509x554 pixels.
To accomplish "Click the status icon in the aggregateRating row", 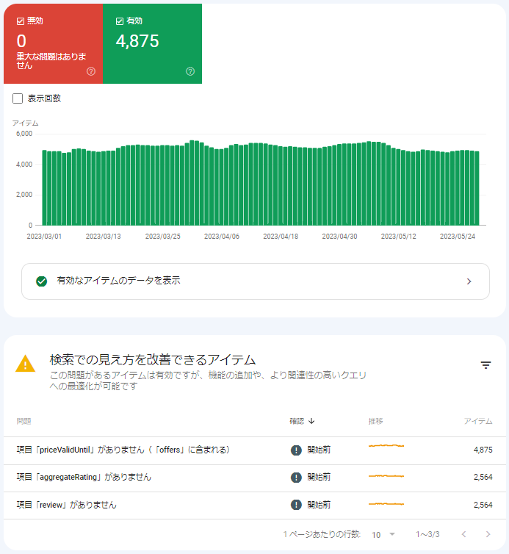I will pyautogui.click(x=297, y=478).
